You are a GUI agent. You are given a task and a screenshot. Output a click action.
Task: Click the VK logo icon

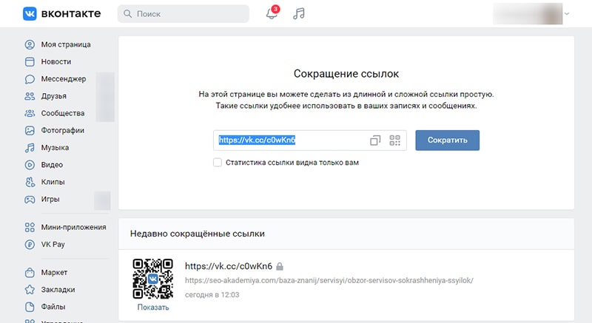(30, 13)
